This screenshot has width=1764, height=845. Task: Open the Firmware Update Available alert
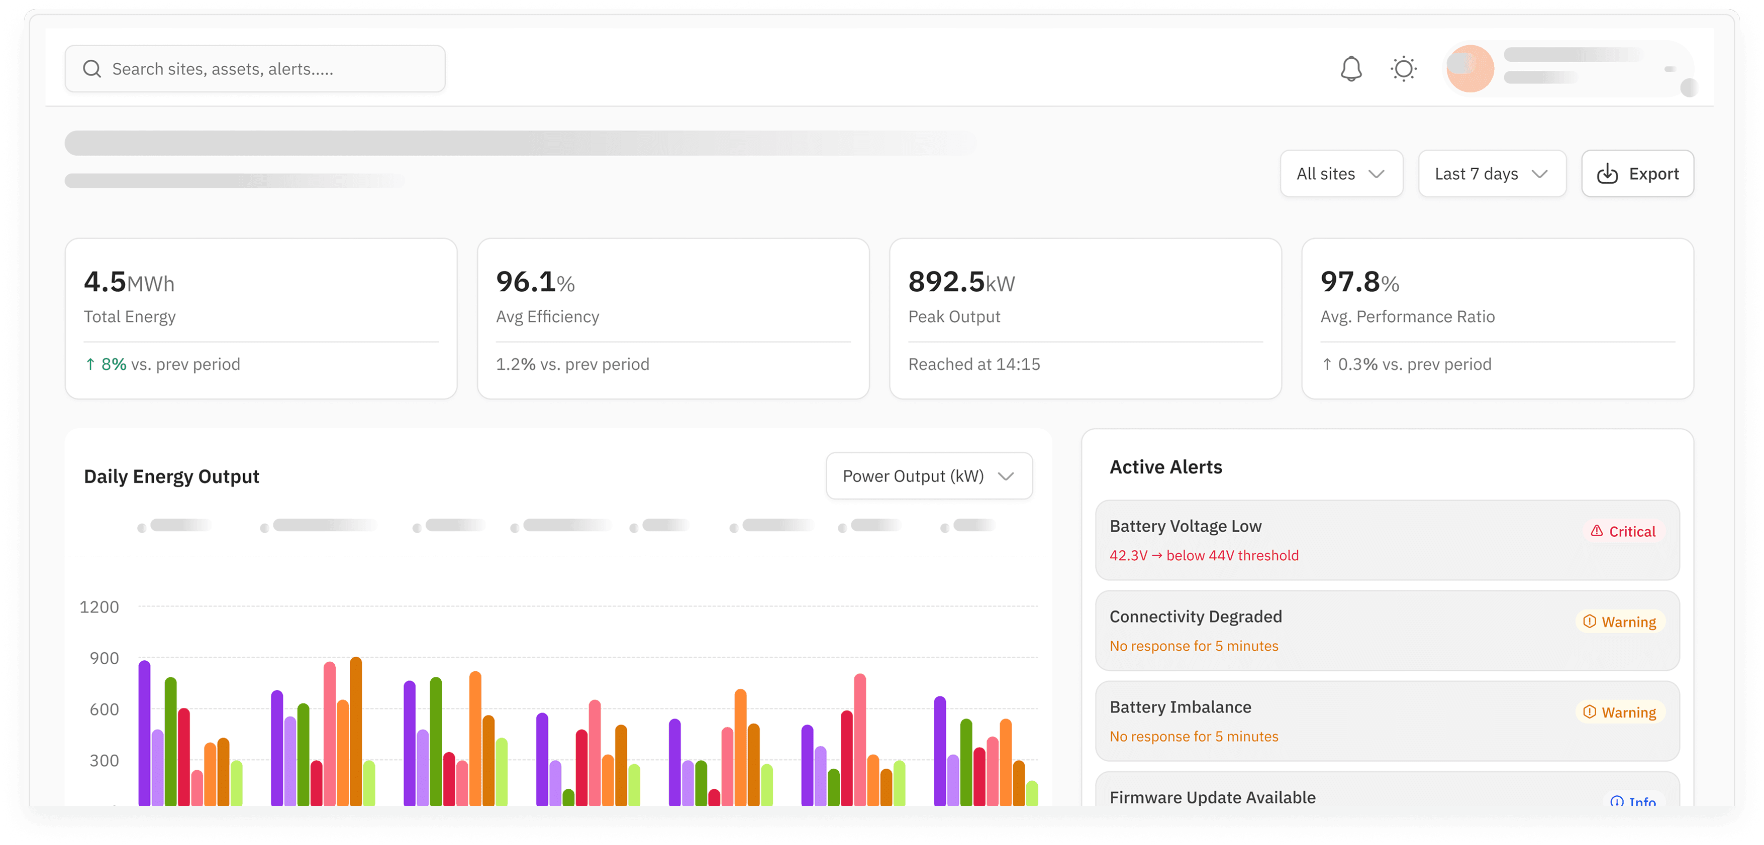pyautogui.click(x=1387, y=789)
